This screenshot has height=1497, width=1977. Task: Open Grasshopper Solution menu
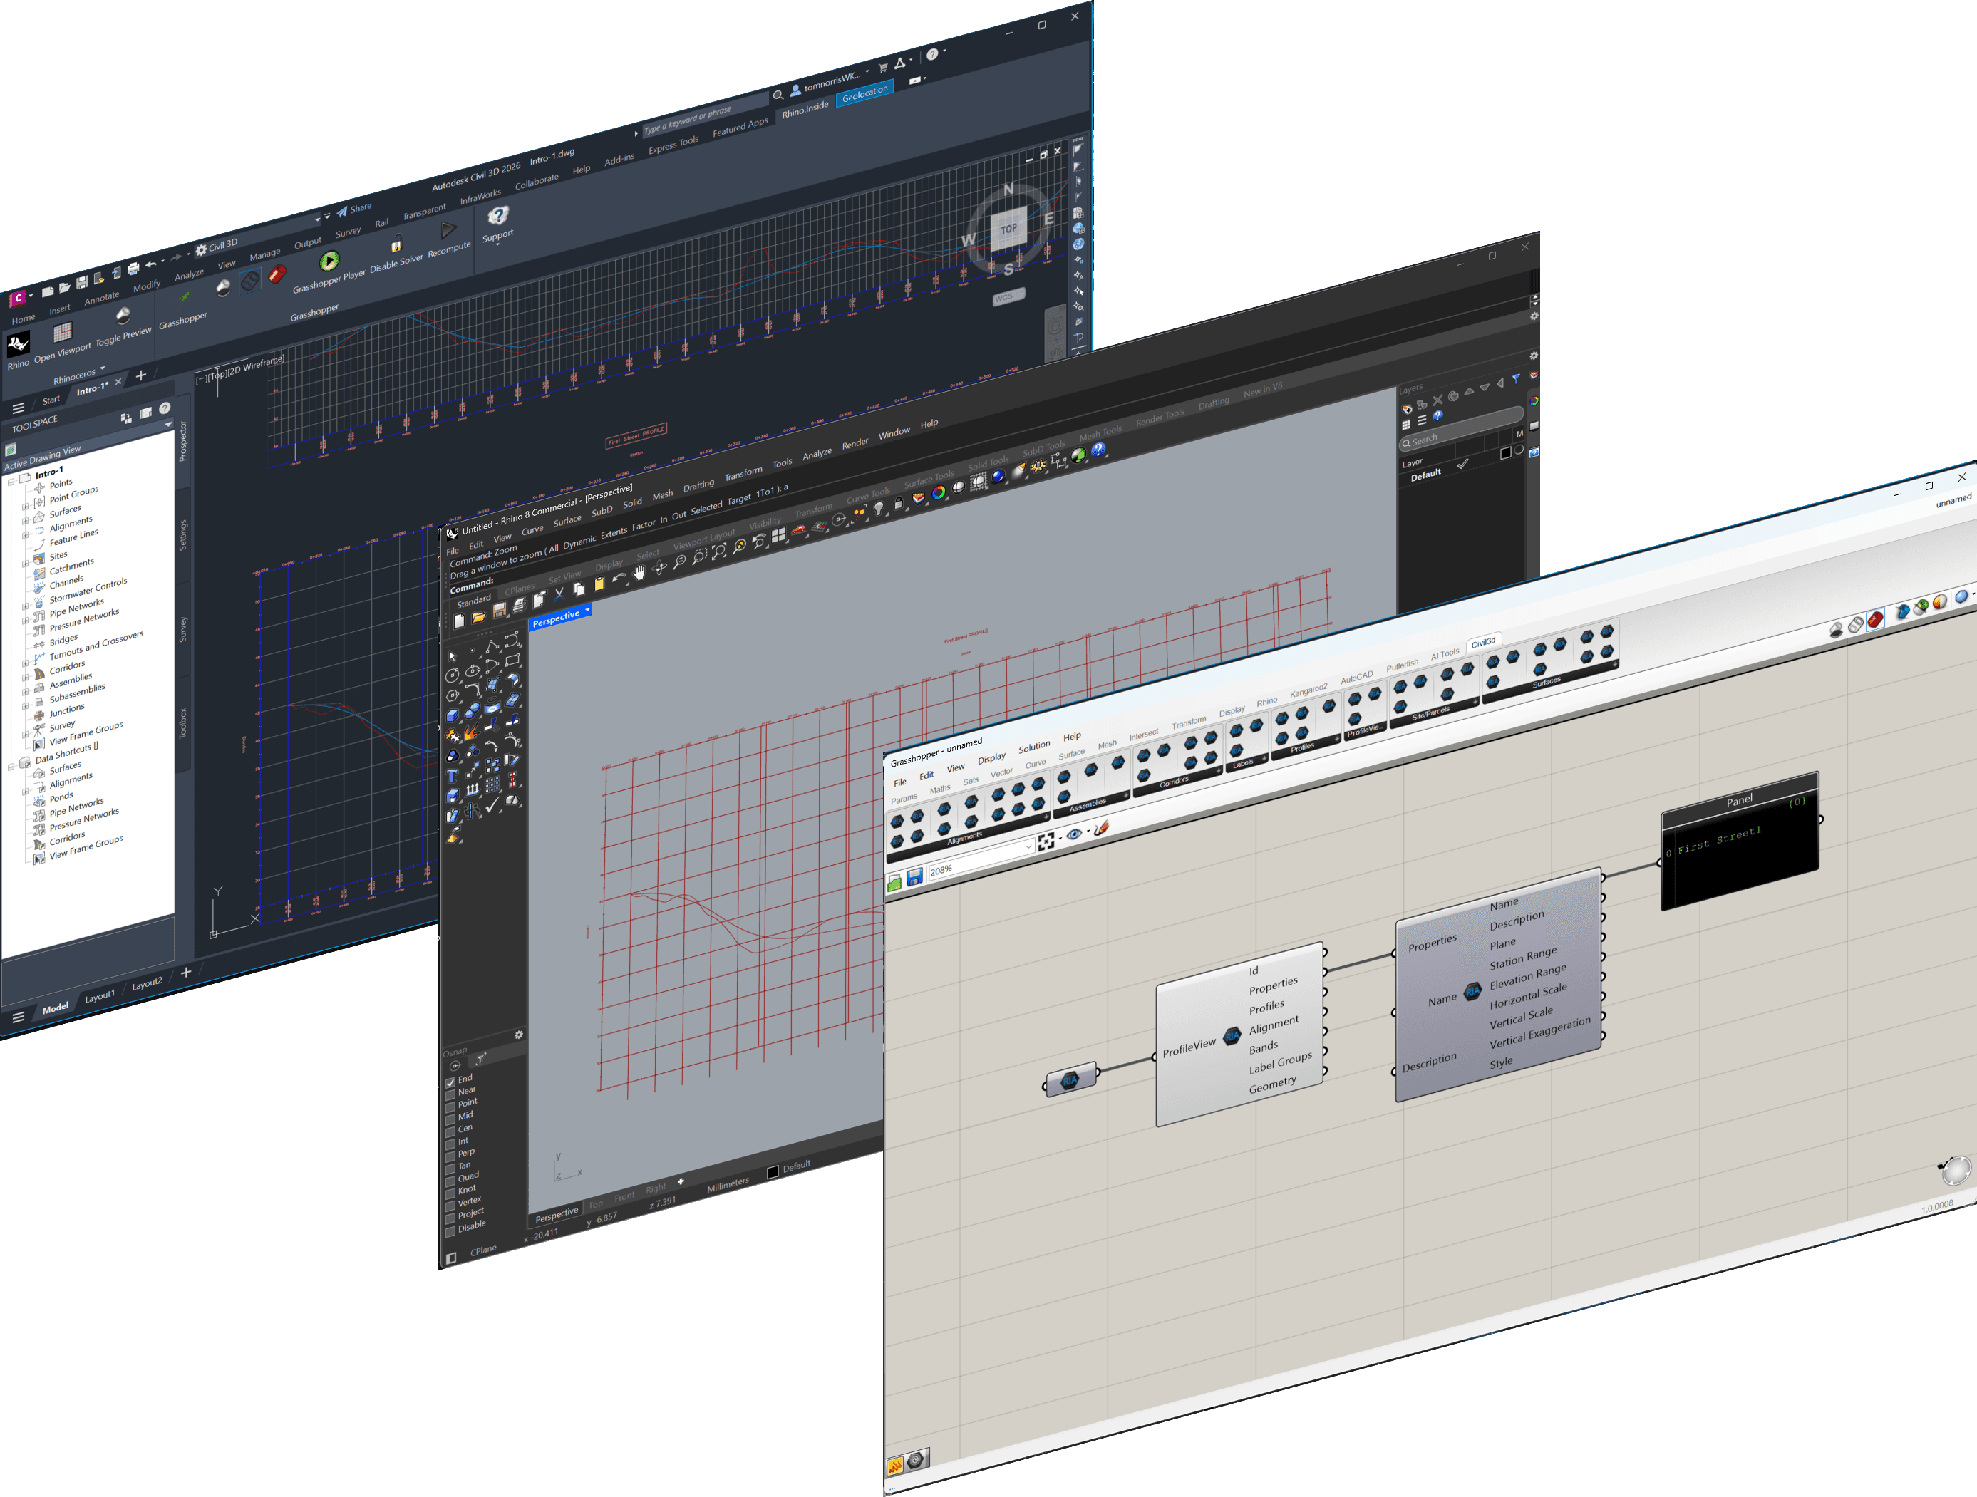tap(1034, 746)
